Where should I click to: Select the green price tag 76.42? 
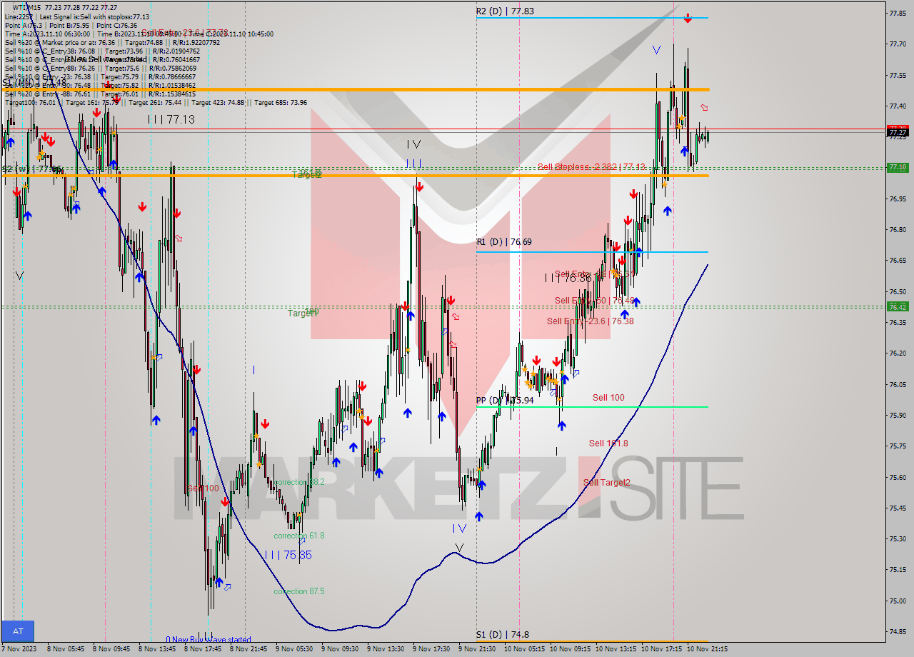[897, 306]
